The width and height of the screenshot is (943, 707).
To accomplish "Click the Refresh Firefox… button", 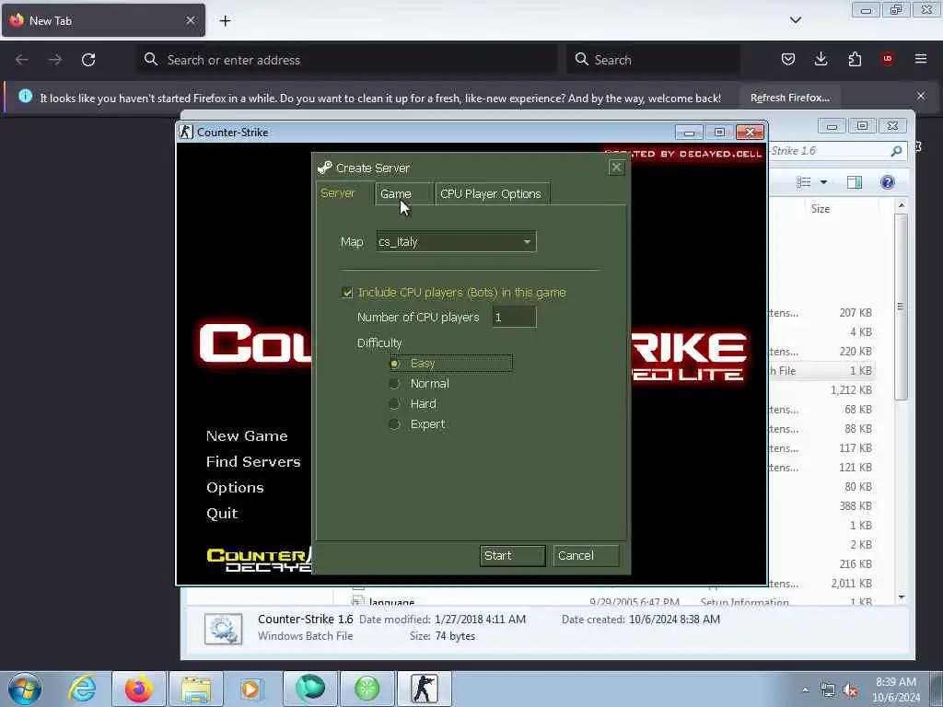I will [x=789, y=98].
